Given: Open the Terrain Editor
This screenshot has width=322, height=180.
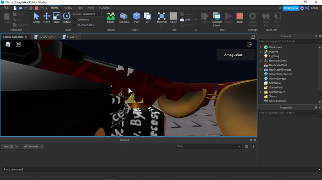Looking at the screenshot, I should click(111, 18).
